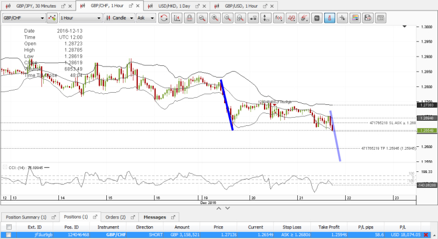Click the take profit line label 471765219 TP
The height and width of the screenshot is (239, 438).
point(388,149)
